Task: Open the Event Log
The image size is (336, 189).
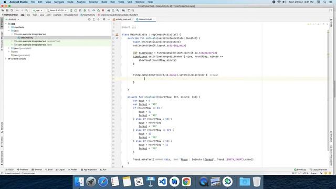Action: tap(300, 170)
